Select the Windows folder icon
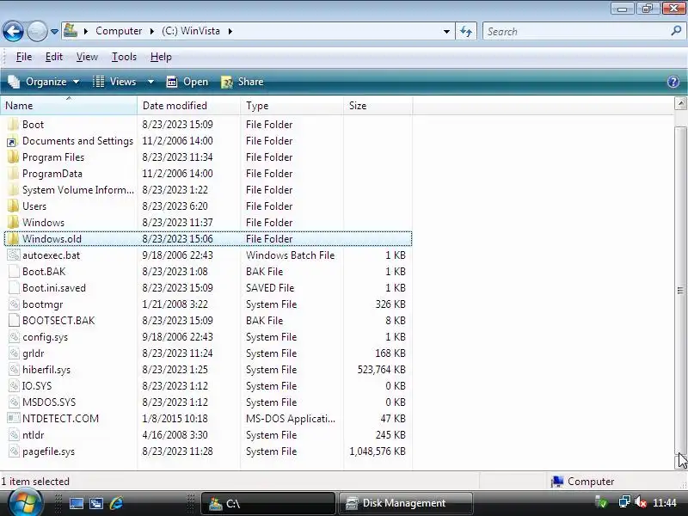 14,223
